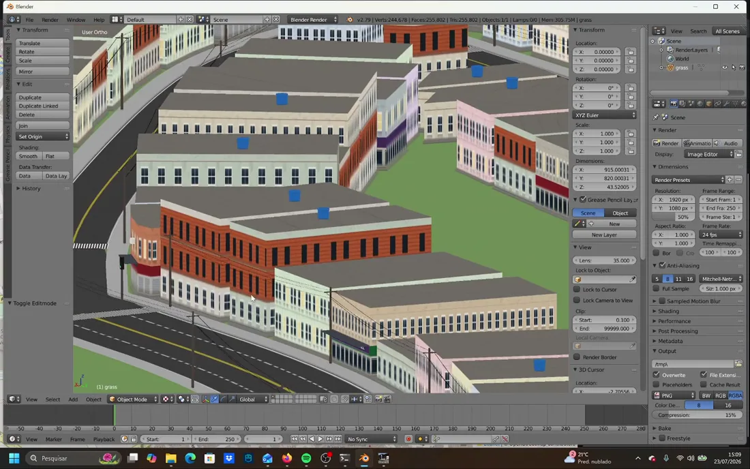
Task: Open the Marker menu in timeline
Action: [54, 439]
